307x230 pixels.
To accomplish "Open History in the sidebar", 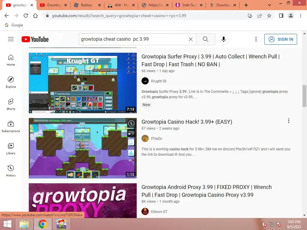I will 11,171.
